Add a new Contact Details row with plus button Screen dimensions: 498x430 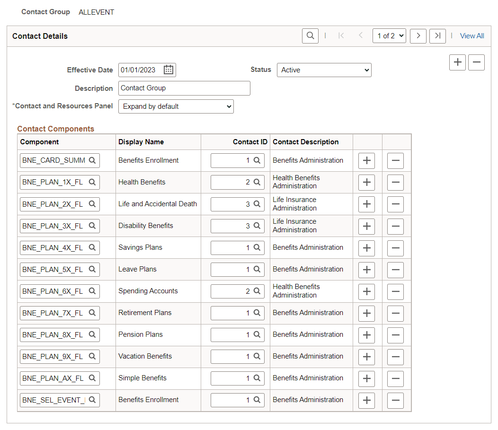click(457, 62)
